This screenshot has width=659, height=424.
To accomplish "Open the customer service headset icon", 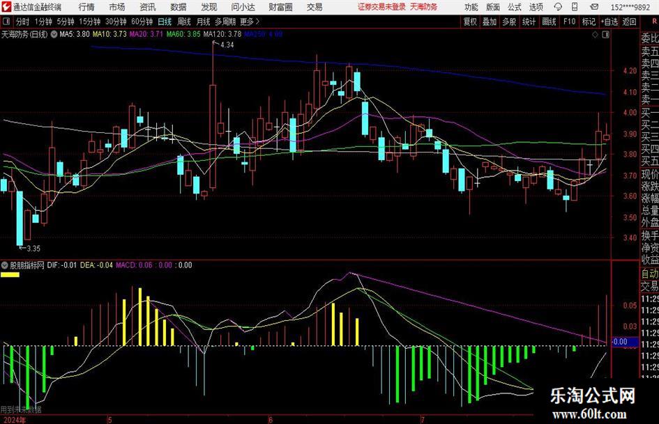I will (x=558, y=7).
